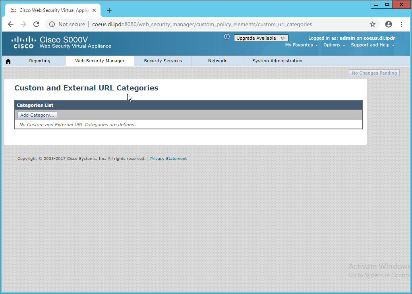The width and height of the screenshot is (412, 294).
Task: Click the Cisco logo in header
Action: (x=24, y=42)
